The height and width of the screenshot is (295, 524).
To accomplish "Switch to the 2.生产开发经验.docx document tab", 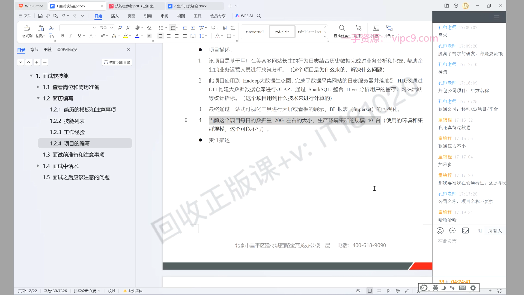I will (190, 6).
